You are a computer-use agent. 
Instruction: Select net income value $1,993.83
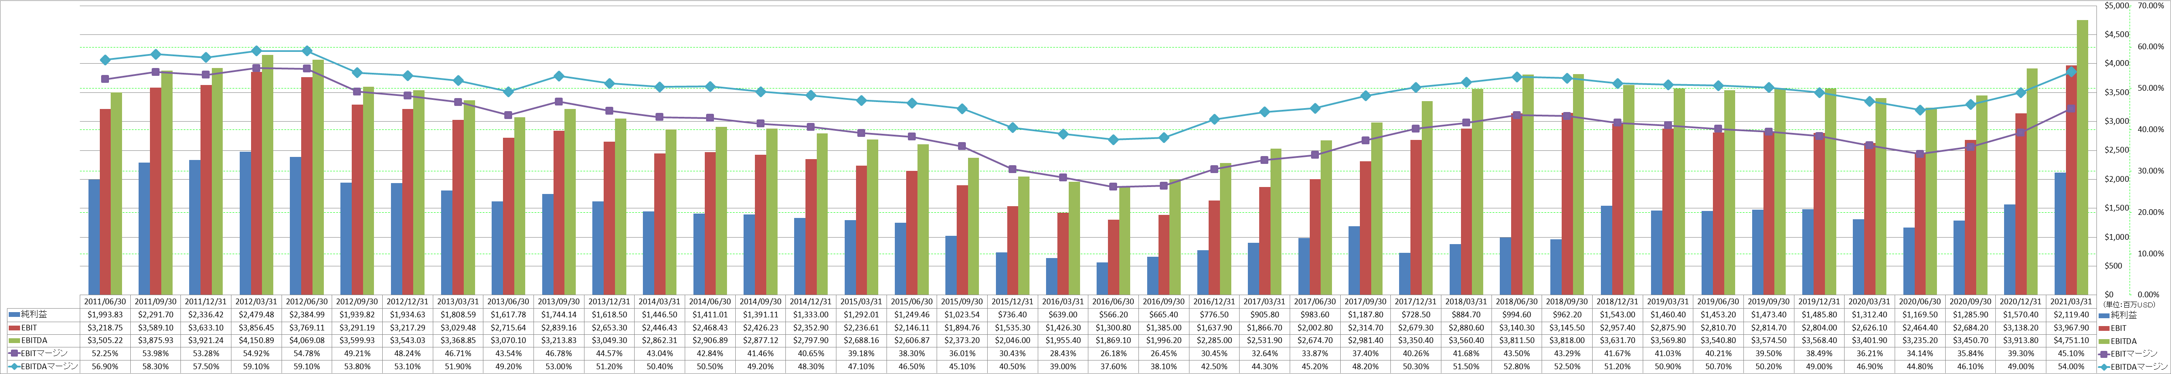click(105, 314)
